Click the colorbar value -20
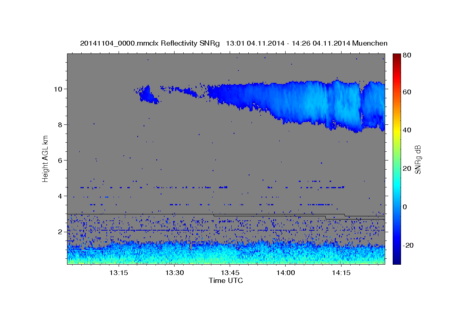This screenshot has height=317, width=476. point(409,245)
